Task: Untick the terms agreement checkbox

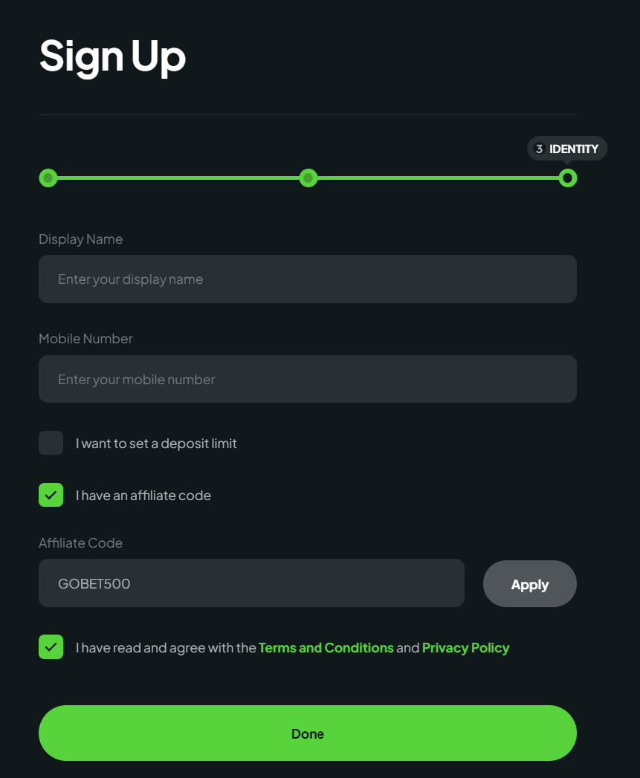Action: pyautogui.click(x=51, y=647)
